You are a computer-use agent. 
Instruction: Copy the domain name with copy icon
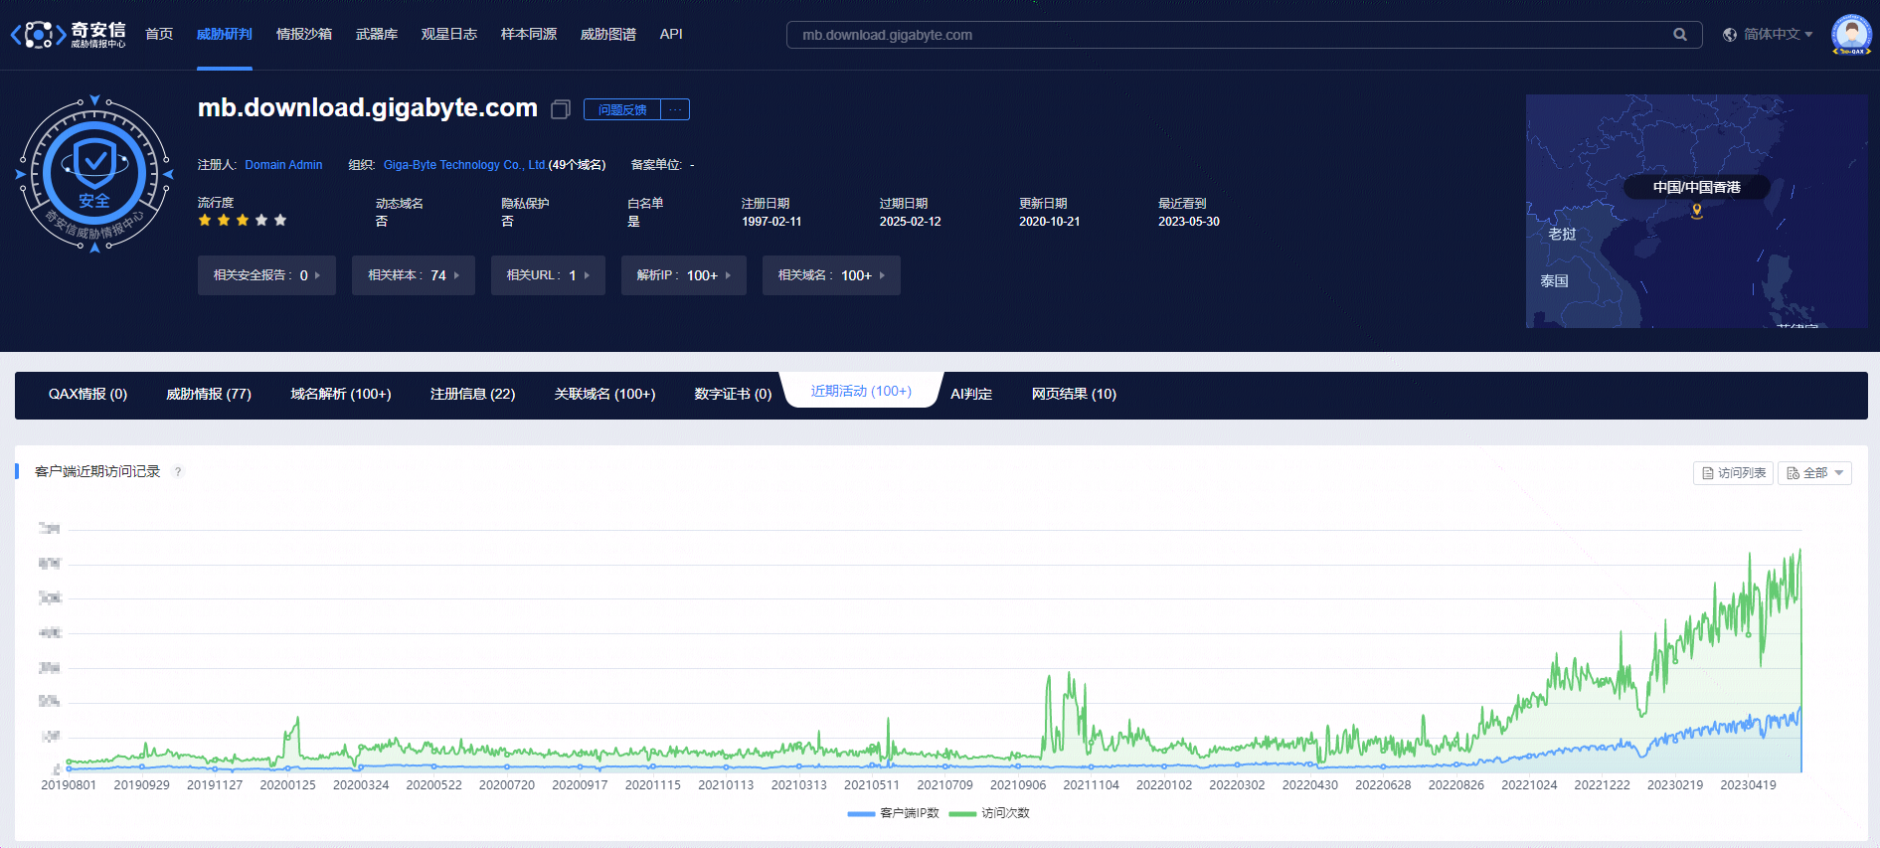[561, 109]
